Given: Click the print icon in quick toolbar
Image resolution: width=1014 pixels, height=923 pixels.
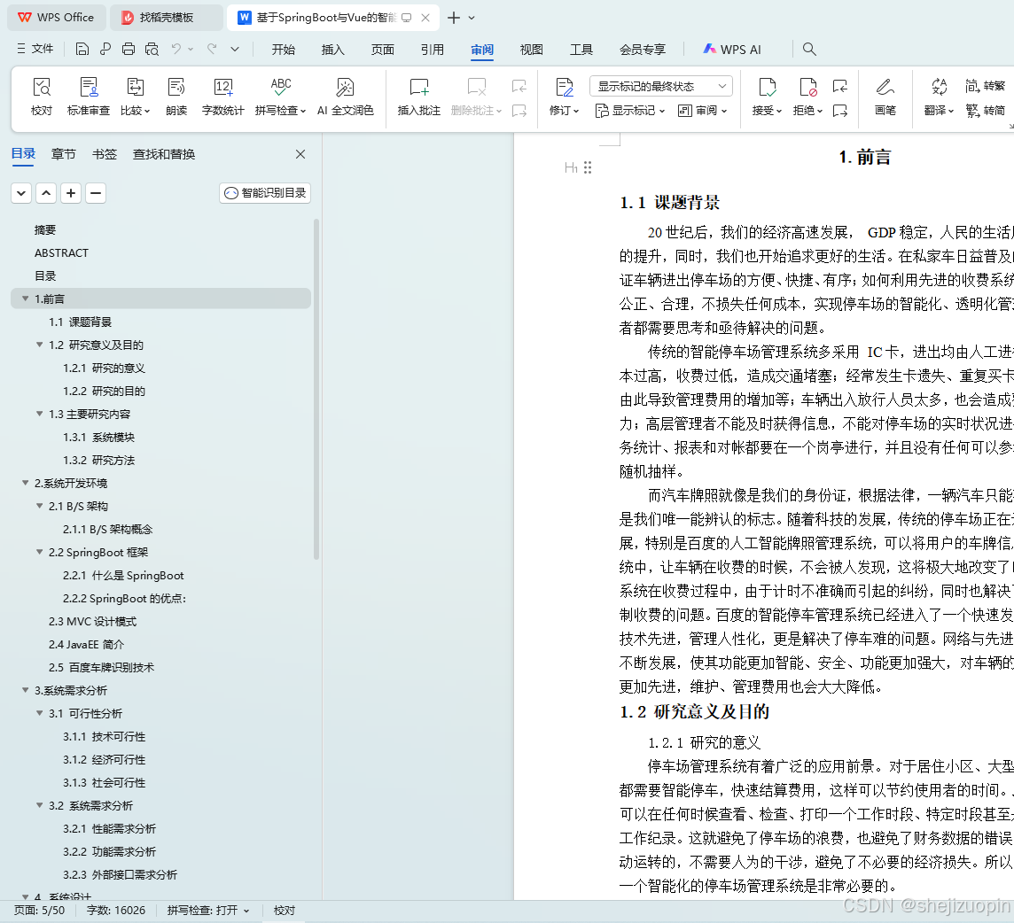Looking at the screenshot, I should point(129,49).
